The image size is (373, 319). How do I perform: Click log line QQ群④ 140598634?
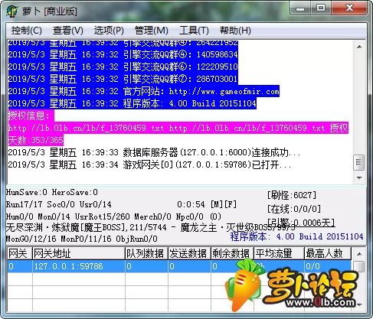click(123, 54)
